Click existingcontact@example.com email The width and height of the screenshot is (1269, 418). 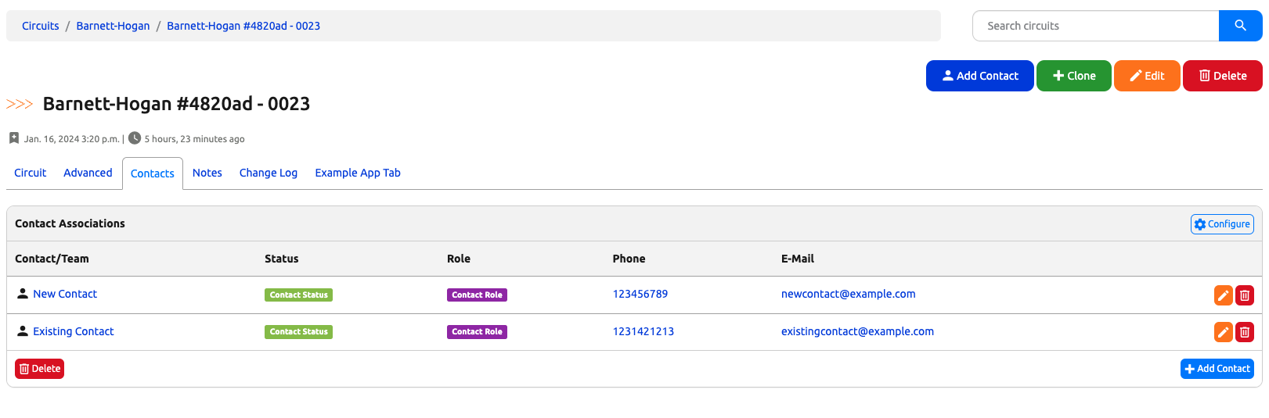[857, 331]
